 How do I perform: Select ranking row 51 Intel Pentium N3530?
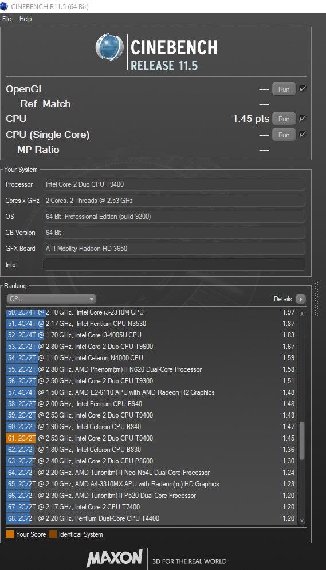[152, 324]
